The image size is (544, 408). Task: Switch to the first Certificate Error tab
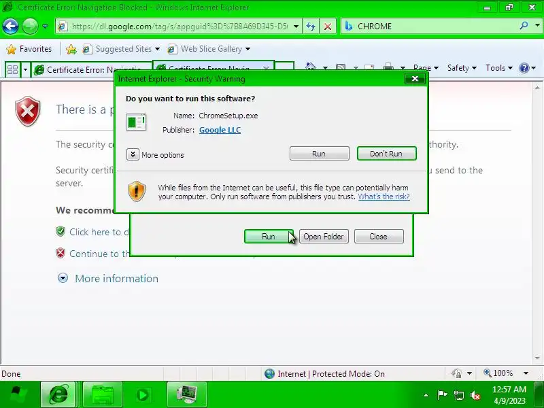tap(92, 69)
